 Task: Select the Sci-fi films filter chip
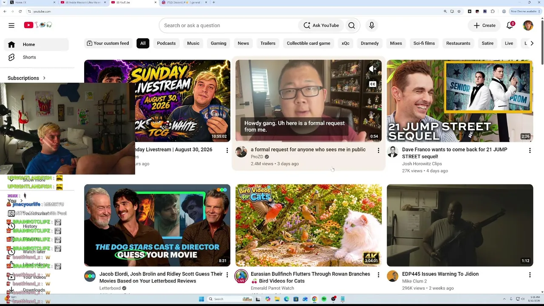click(424, 43)
